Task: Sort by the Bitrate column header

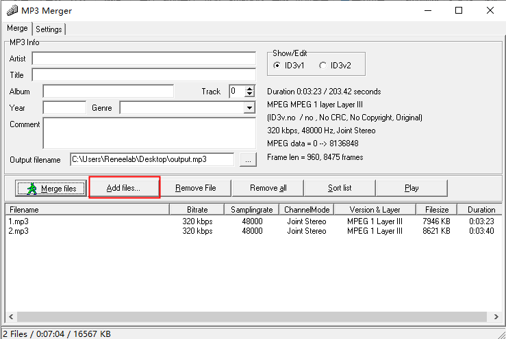Action: (x=197, y=210)
